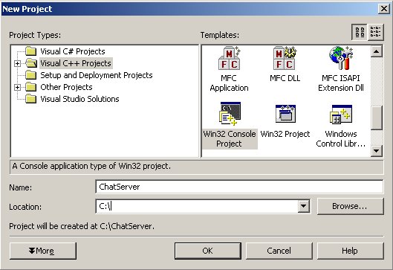This screenshot has height=270, width=393.
Task: Choose the Win32 Project template icon
Action: click(285, 114)
